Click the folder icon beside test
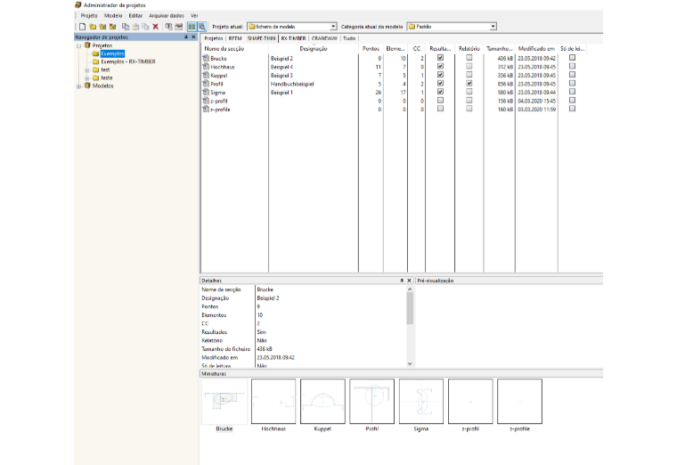 tap(96, 69)
